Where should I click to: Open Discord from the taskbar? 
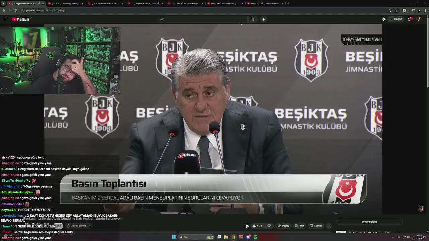pos(248,237)
